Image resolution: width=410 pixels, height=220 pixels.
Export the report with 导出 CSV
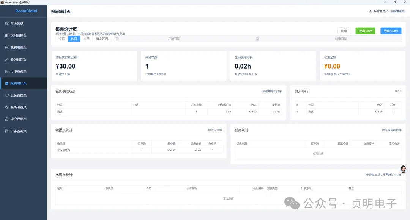pyautogui.click(x=365, y=31)
